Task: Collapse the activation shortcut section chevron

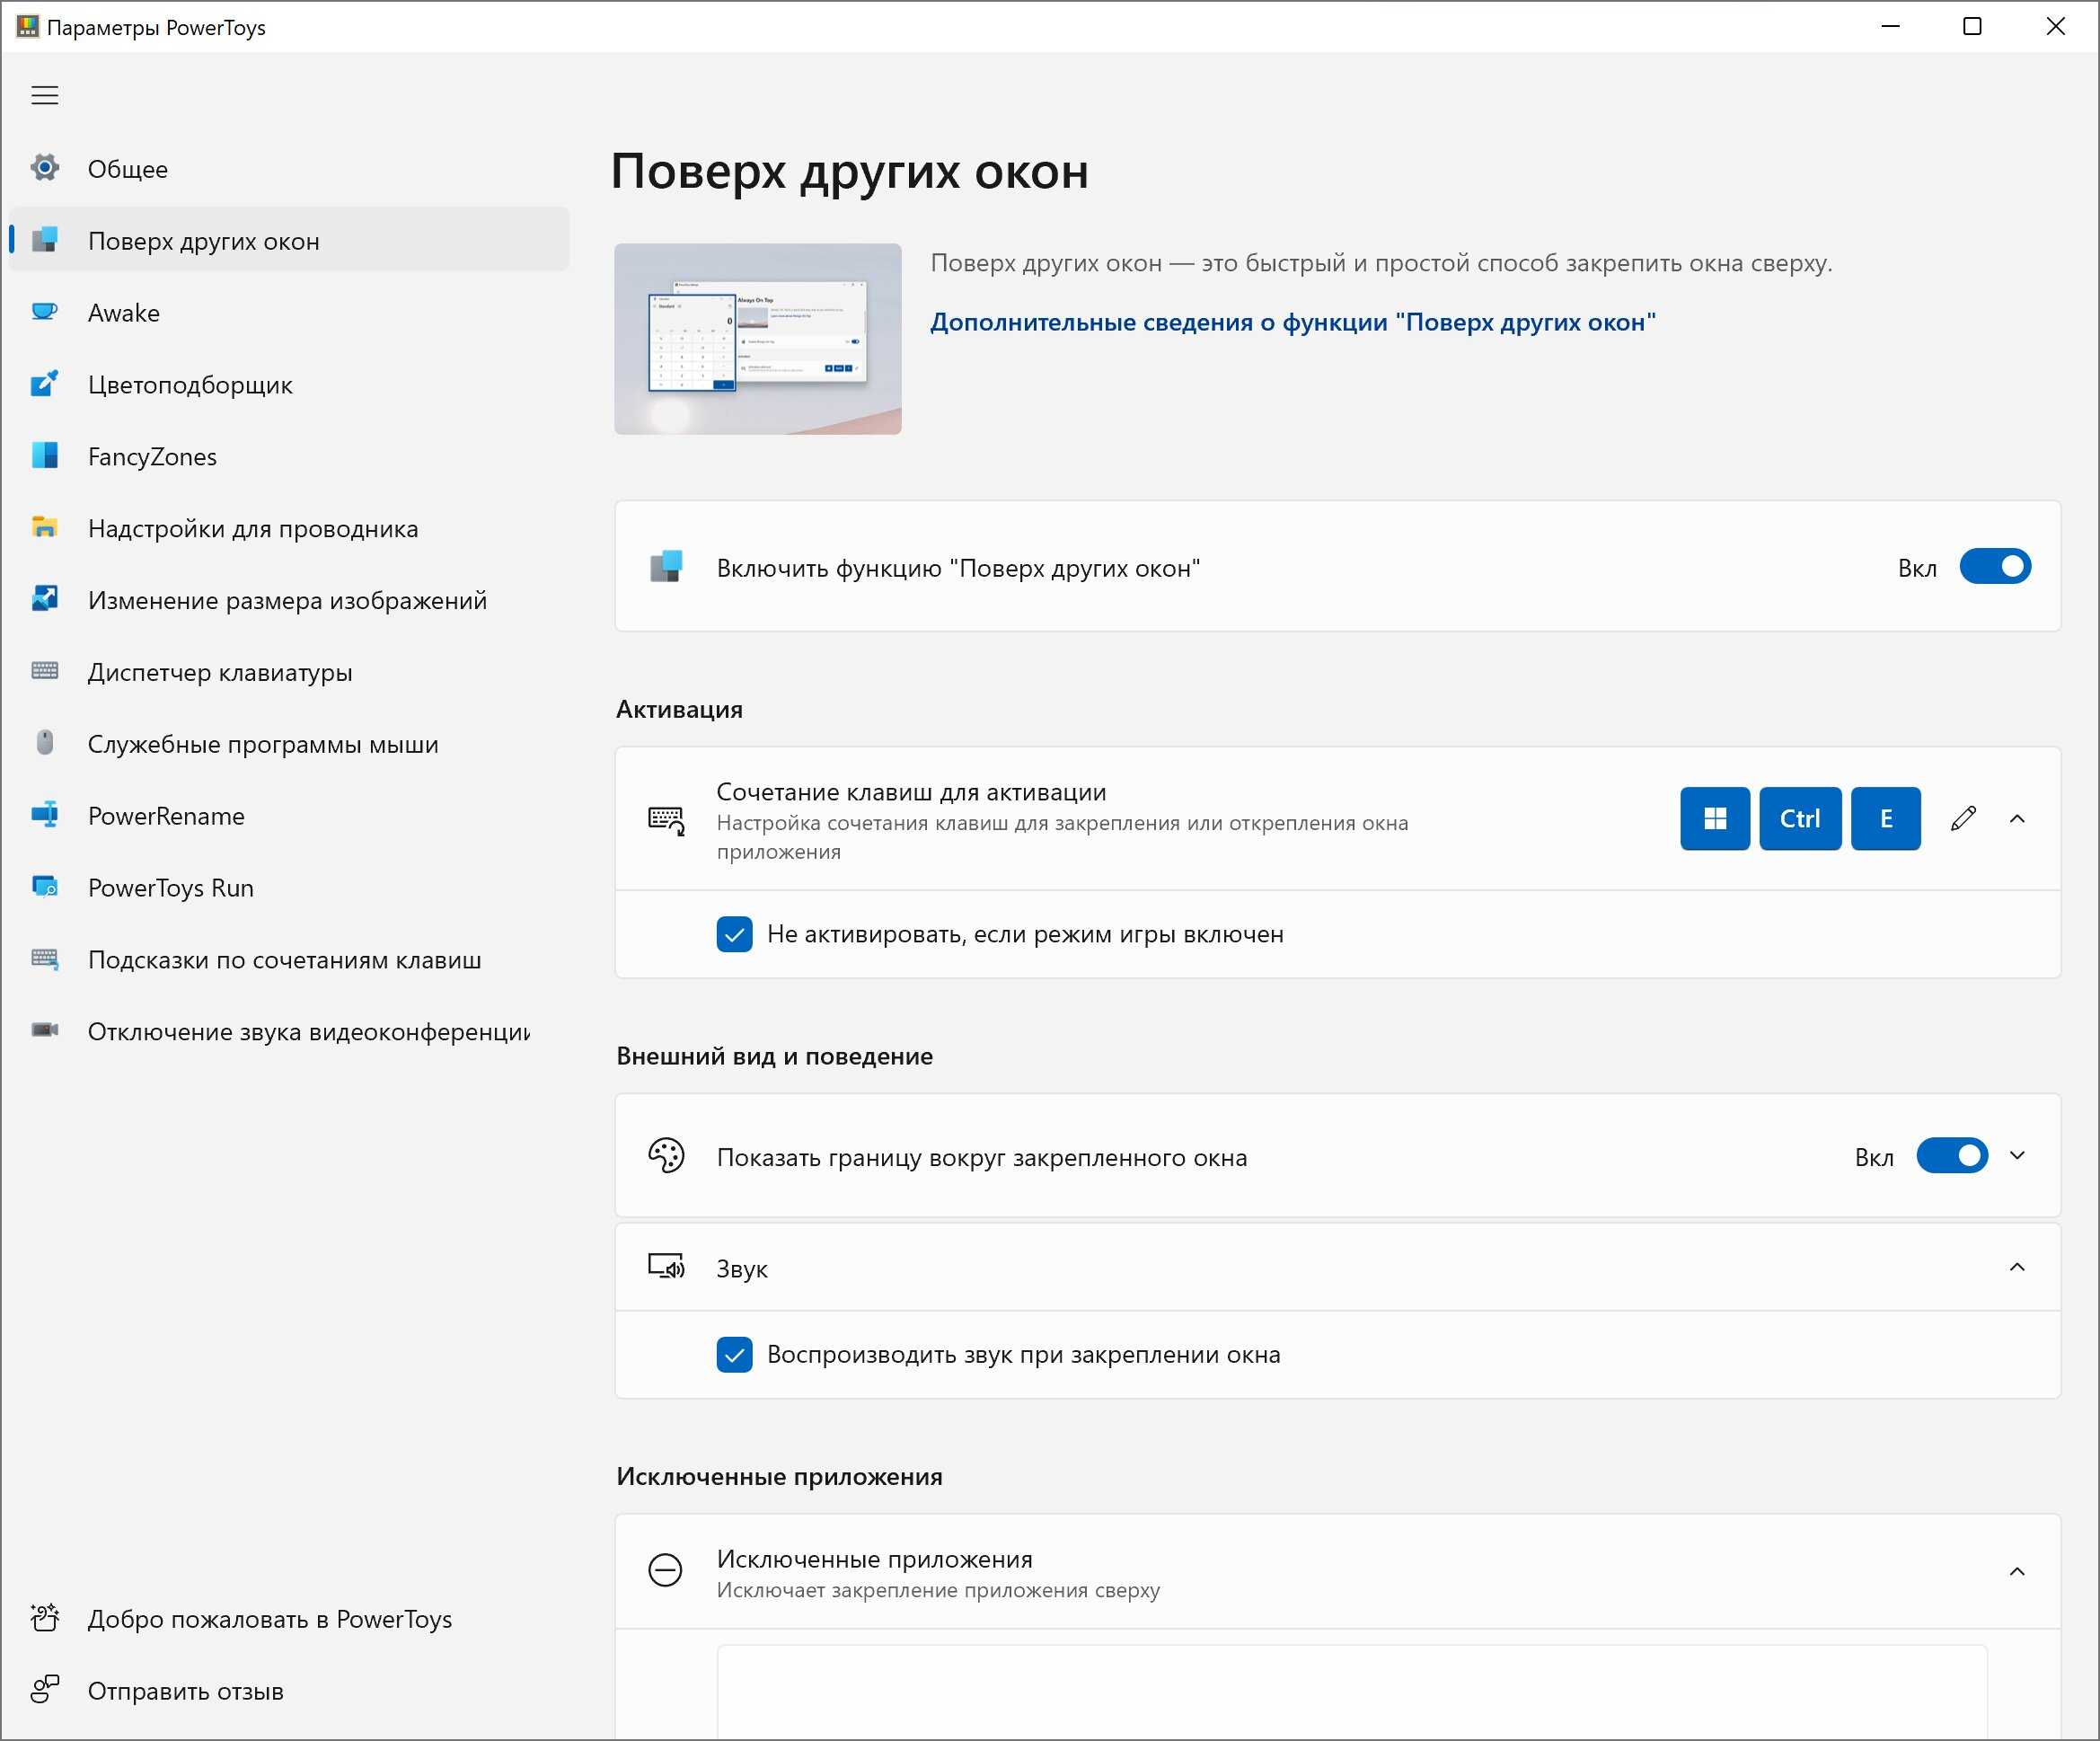Action: (2017, 820)
